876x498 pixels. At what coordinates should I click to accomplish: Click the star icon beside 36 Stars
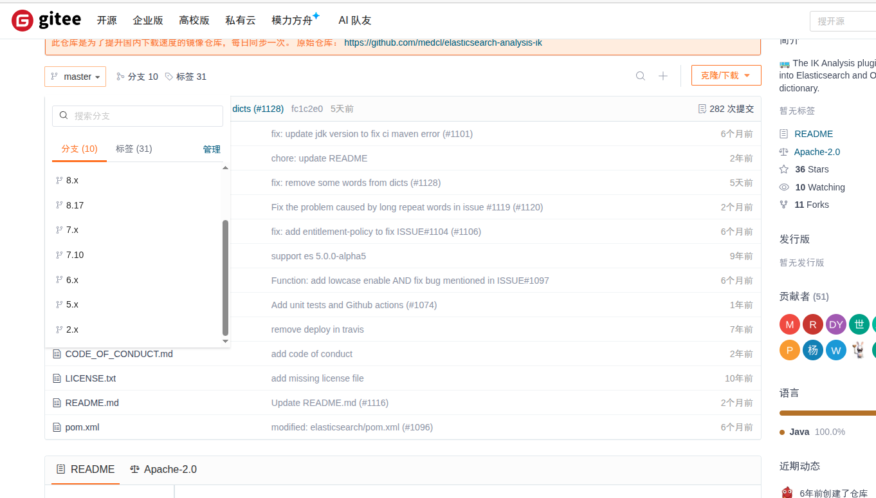[784, 169]
